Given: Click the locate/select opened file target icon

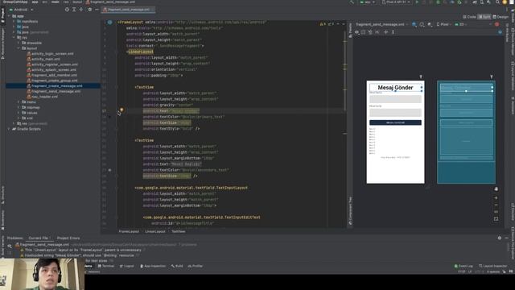Looking at the screenshot, I should click(67, 10).
